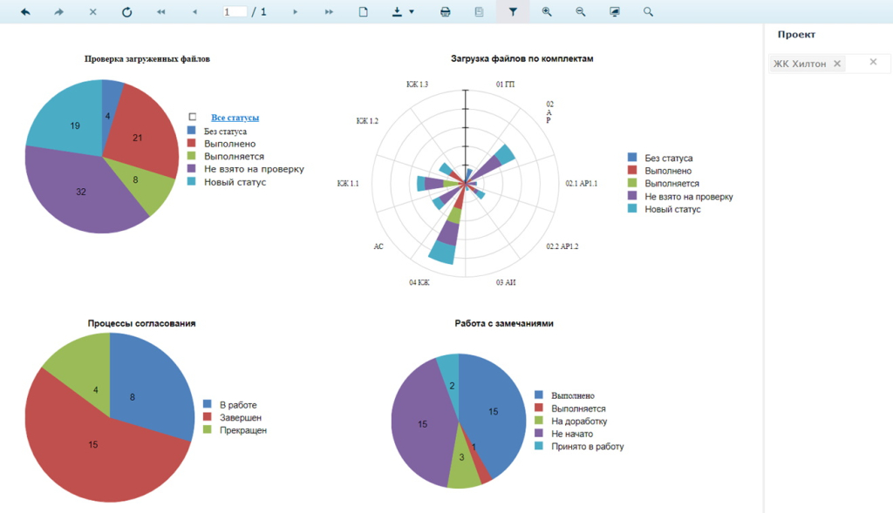Image resolution: width=893 pixels, height=513 pixels.
Task: Click the zoom out magnifier icon
Action: (x=580, y=12)
